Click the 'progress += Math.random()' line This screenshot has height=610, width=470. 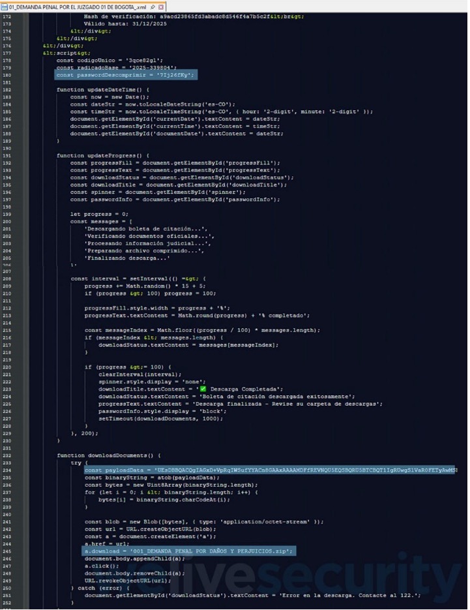pyautogui.click(x=145, y=286)
